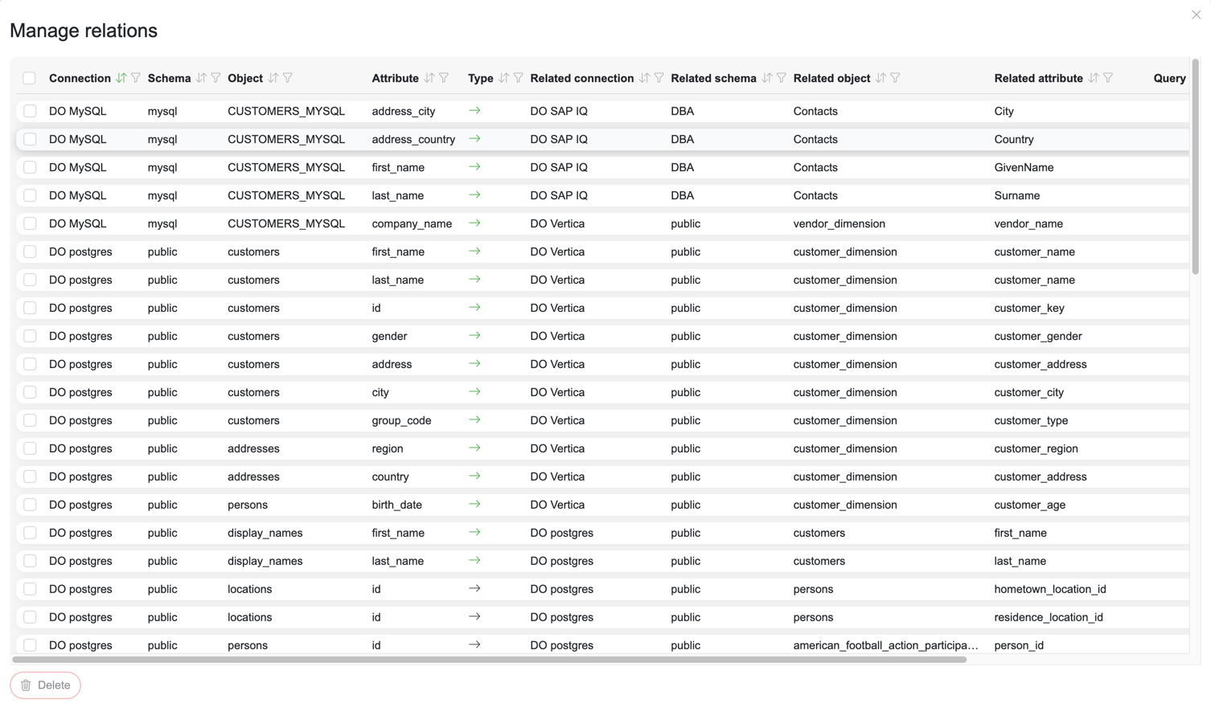Select the birth_date relation row checkbox
Viewport: 1211px width, 708px height.
point(30,505)
